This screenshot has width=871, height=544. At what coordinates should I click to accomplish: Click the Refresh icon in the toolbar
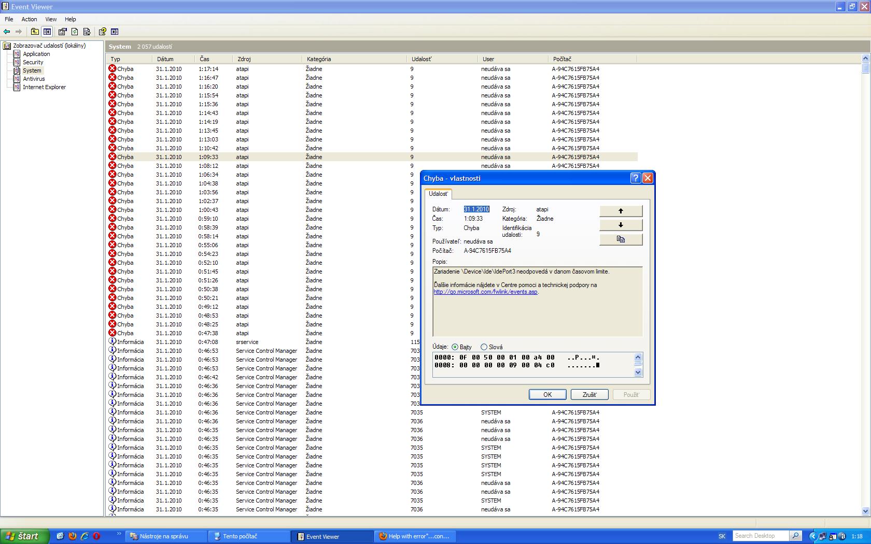click(x=75, y=32)
